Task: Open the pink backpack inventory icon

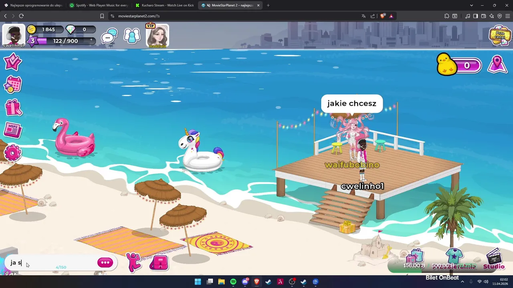Action: [159, 262]
